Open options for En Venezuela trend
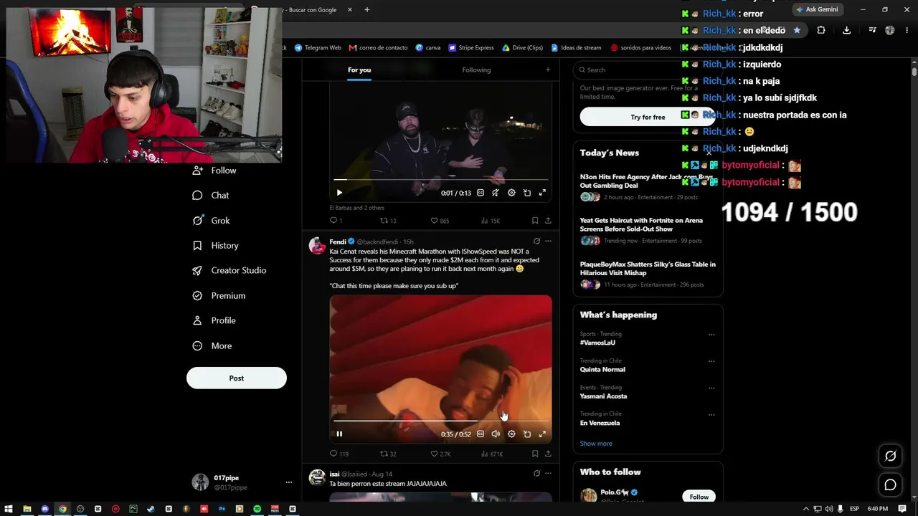This screenshot has height=516, width=918. 711,414
